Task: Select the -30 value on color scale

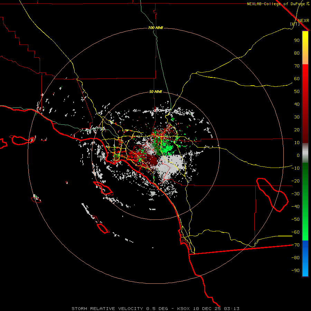Action: pyautogui.click(x=295, y=194)
